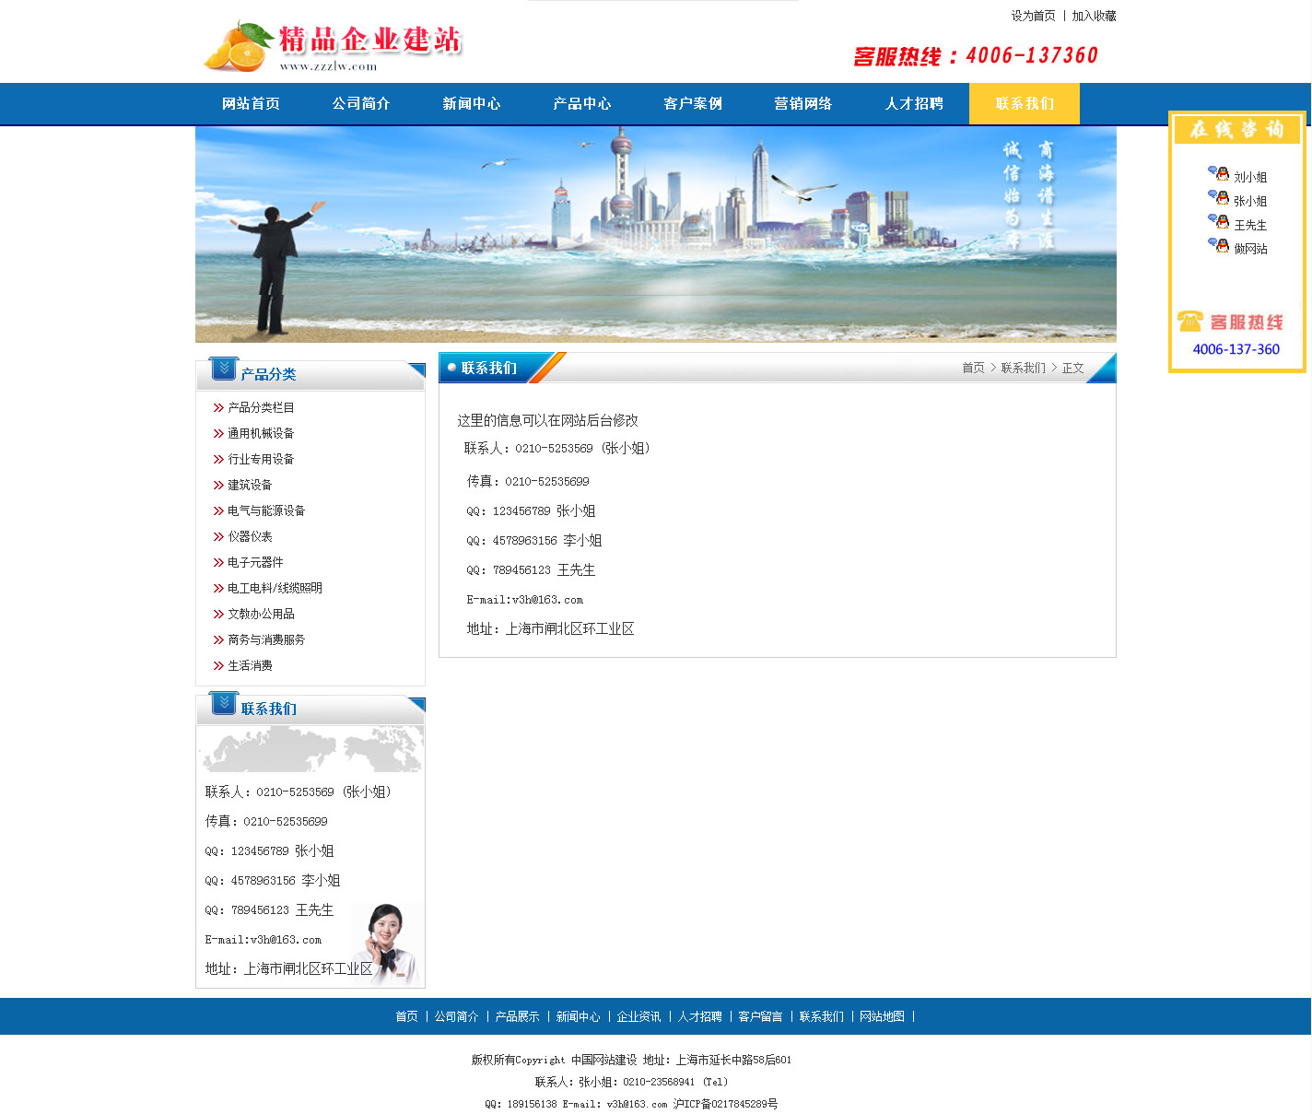Go to 产品中心 in the navigation bar
The height and width of the screenshot is (1114, 1312).
tap(582, 104)
